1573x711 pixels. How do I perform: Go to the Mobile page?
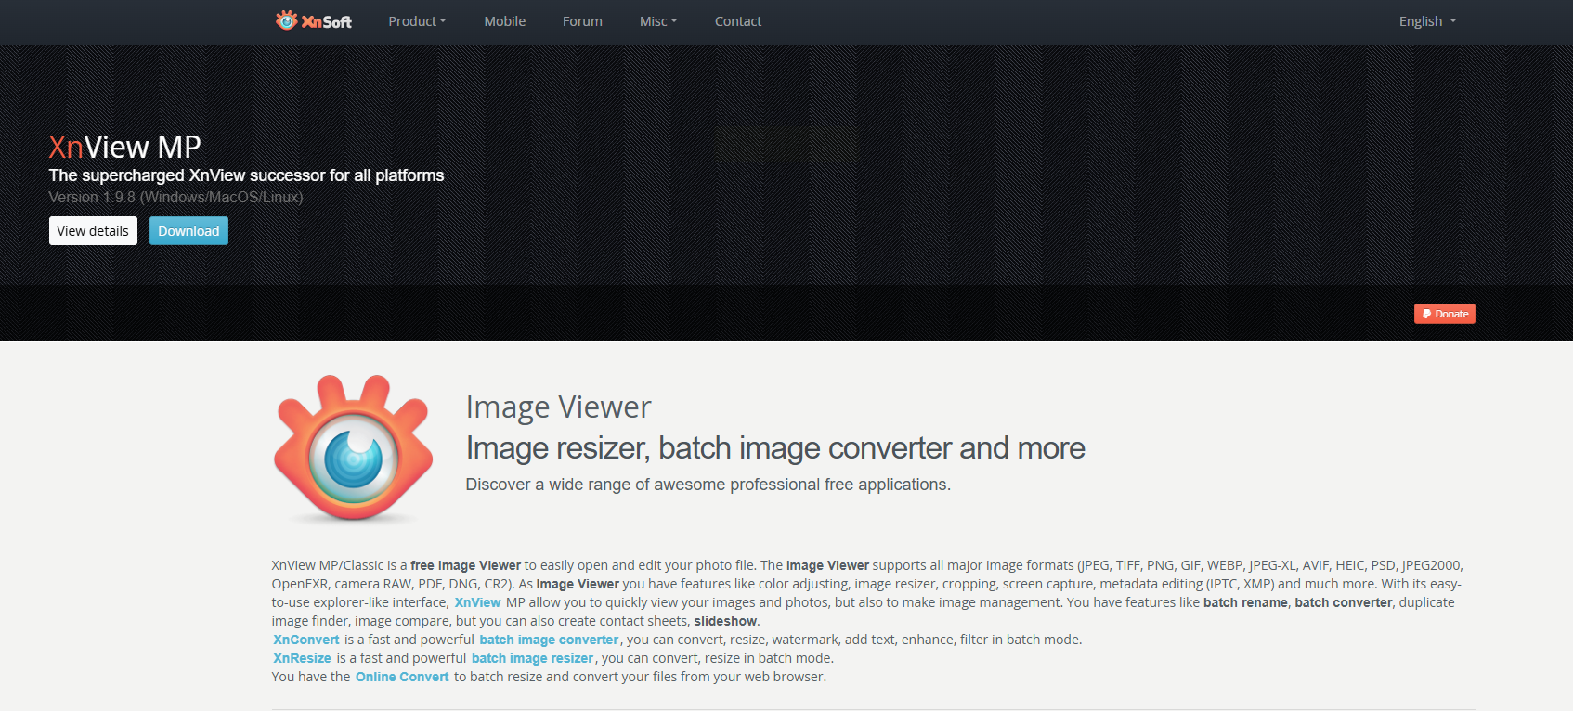coord(505,21)
